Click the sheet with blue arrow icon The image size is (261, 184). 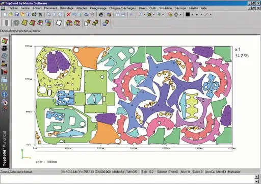48,22
